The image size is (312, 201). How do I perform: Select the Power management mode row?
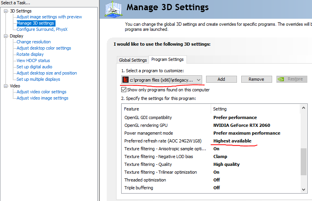coord(211,133)
